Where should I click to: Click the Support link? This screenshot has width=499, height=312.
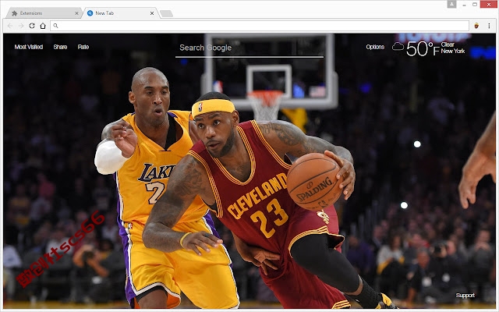coord(465,295)
